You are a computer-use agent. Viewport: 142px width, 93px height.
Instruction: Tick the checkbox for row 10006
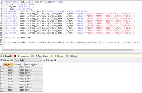(x=1, y=82)
